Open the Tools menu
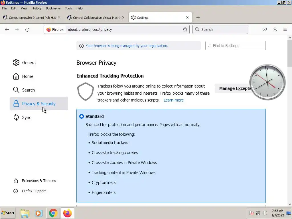 (68, 8)
